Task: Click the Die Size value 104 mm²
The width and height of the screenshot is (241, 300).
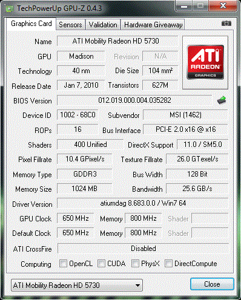Action: (160, 71)
